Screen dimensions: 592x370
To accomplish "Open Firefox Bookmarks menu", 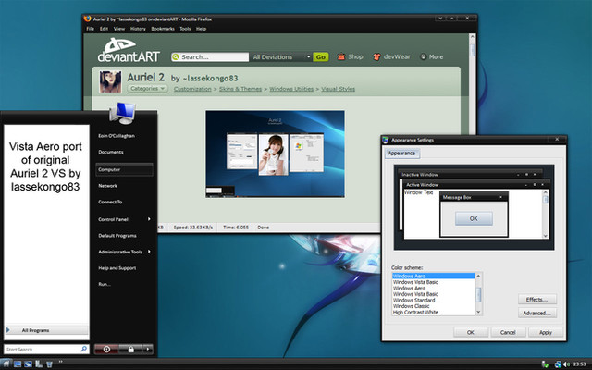I will pos(163,29).
